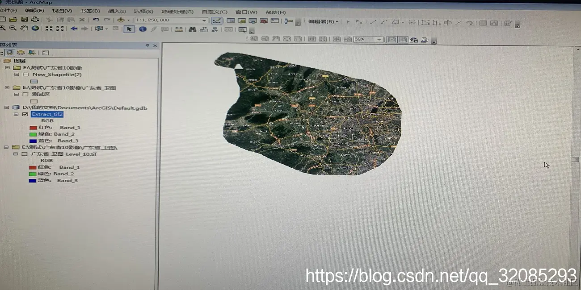Open the 编辑器(R) dropdown menu
The width and height of the screenshot is (581, 290).
click(324, 21)
